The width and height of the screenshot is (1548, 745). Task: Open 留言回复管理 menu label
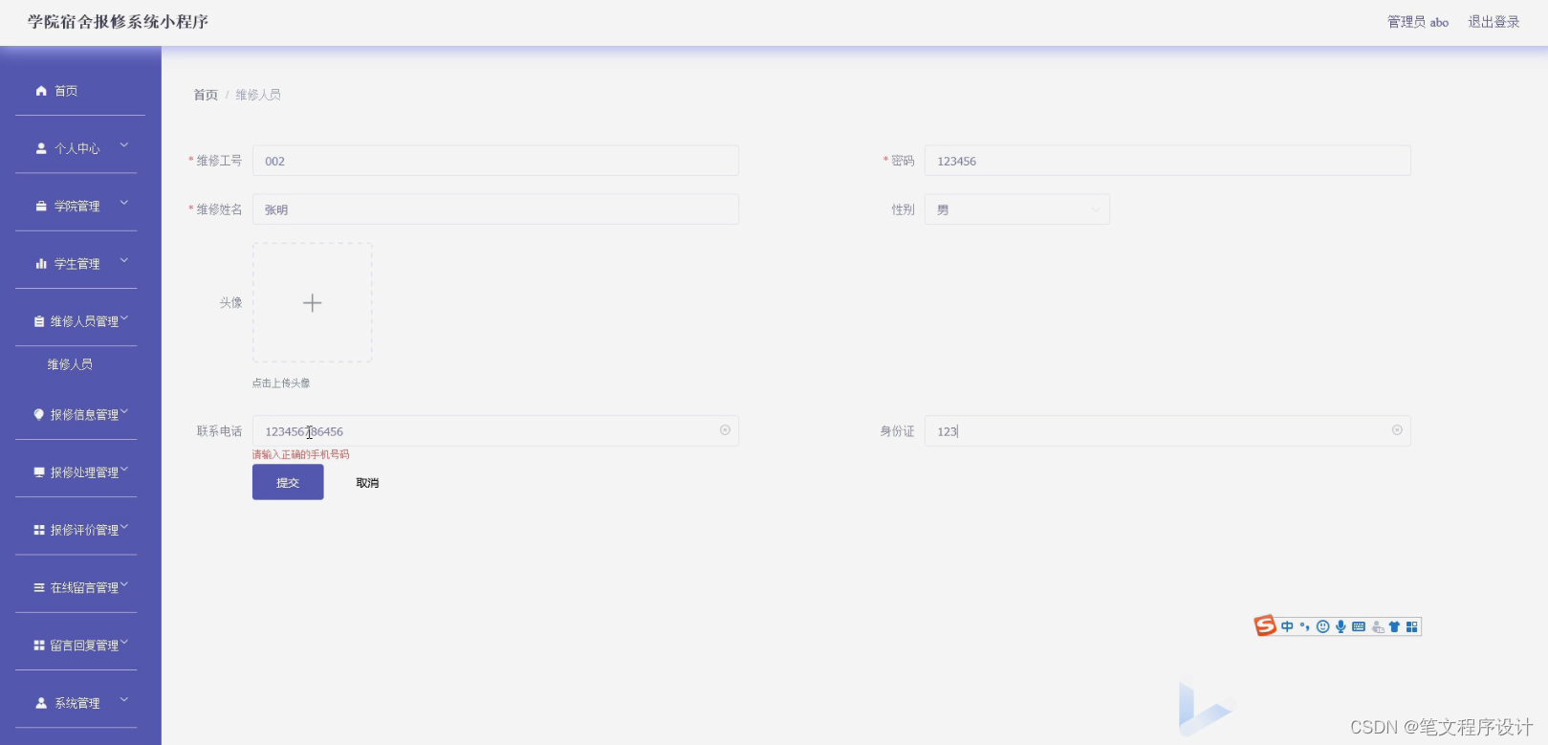[x=84, y=646]
